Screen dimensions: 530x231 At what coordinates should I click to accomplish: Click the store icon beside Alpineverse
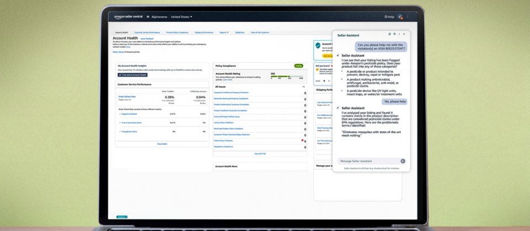(x=147, y=17)
